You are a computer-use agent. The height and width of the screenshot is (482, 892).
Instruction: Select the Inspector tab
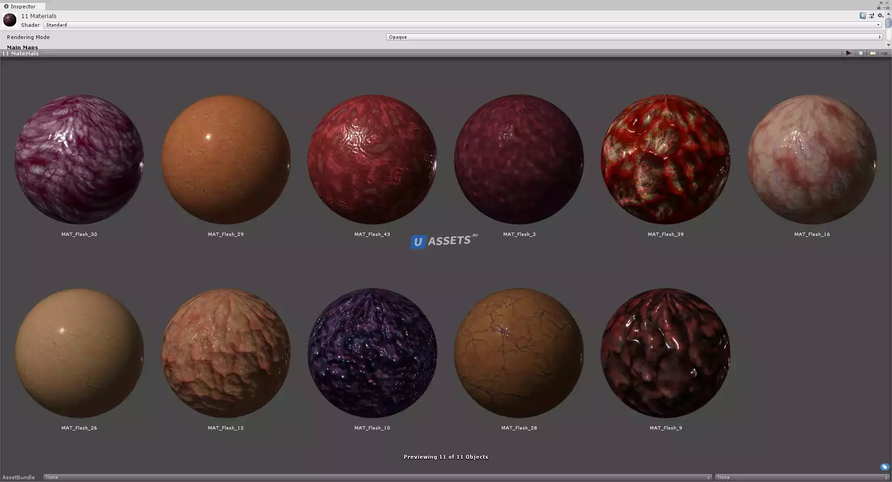coord(23,6)
